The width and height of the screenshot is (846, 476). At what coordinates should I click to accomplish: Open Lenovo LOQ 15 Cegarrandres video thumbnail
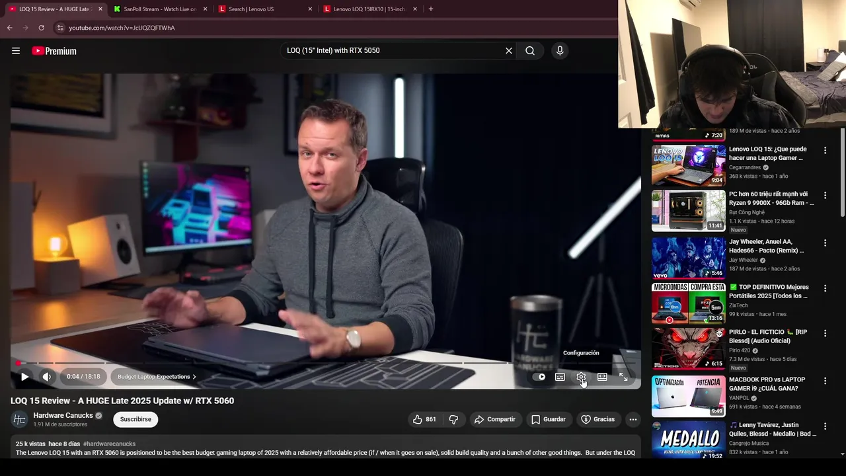(x=688, y=166)
